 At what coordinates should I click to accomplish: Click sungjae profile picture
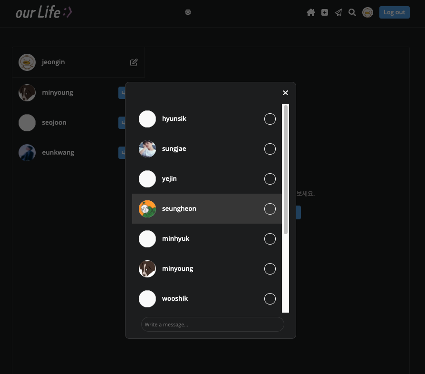pos(147,149)
